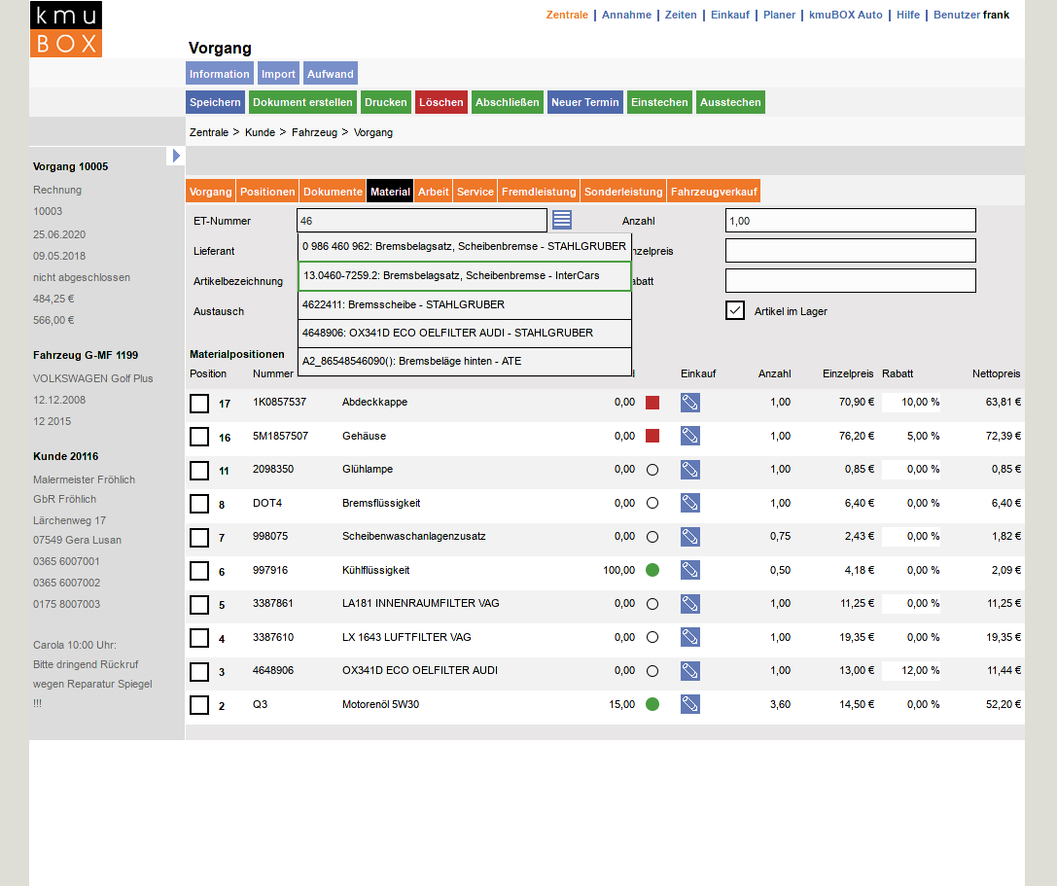This screenshot has height=886, width=1057.
Task: Click the Einkauf tag icon for Kühlflüssigkeit
Action: point(690,571)
